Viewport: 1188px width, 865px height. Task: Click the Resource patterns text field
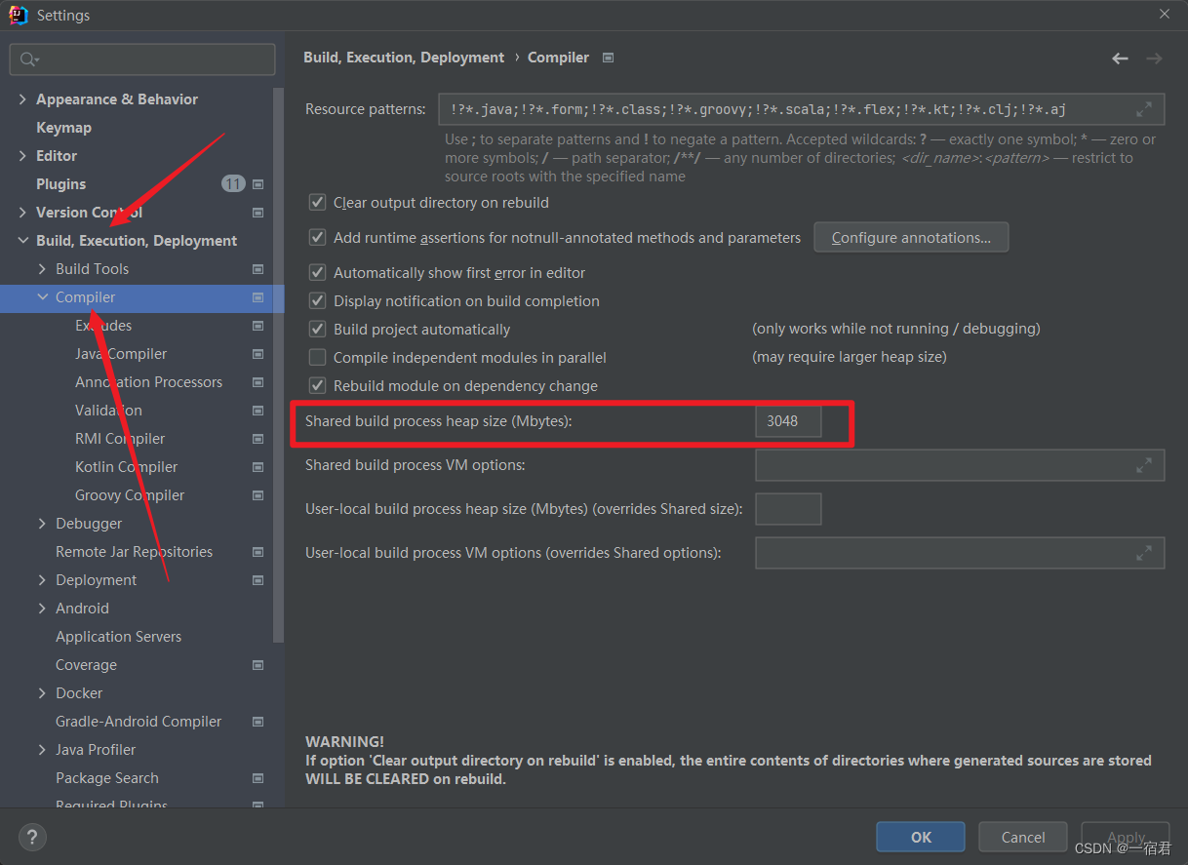tap(801, 109)
